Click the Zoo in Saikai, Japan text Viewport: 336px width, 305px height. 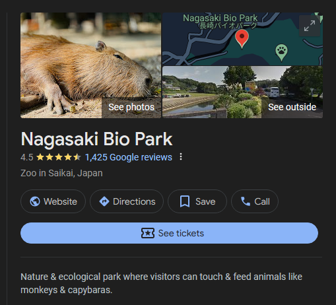point(61,173)
